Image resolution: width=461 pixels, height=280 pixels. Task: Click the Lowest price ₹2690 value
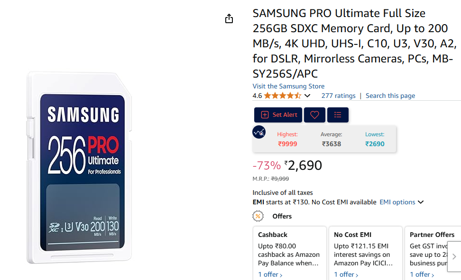click(x=375, y=144)
